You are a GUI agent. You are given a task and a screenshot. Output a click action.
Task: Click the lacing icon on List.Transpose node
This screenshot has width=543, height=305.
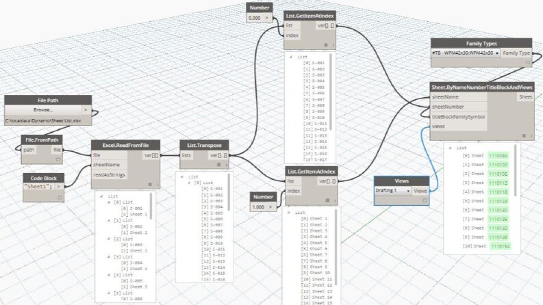[219, 165]
